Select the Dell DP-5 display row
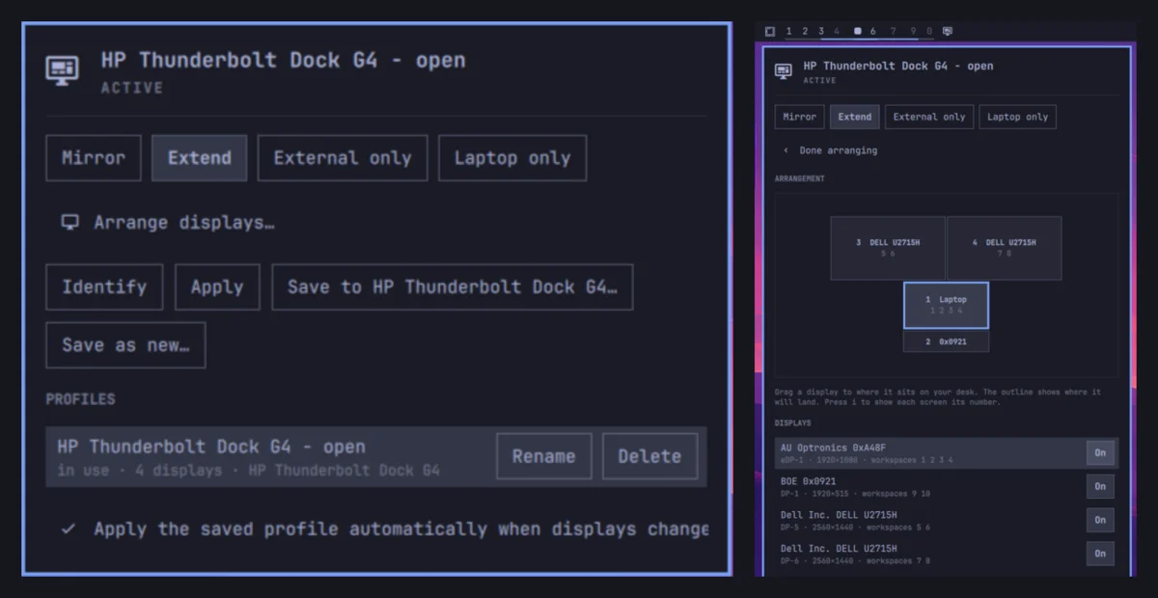This screenshot has height=598, width=1158. point(947,521)
